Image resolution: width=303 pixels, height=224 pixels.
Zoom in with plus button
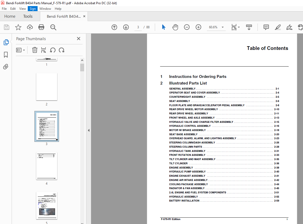pos(198,27)
